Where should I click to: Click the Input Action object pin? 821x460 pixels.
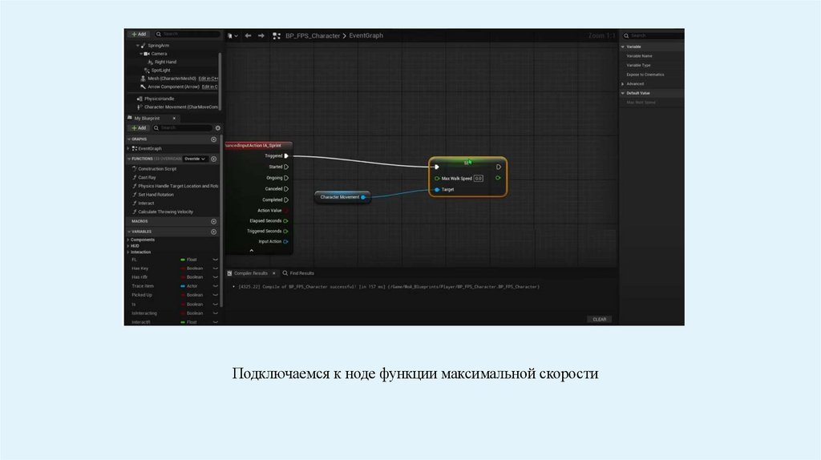pos(286,242)
